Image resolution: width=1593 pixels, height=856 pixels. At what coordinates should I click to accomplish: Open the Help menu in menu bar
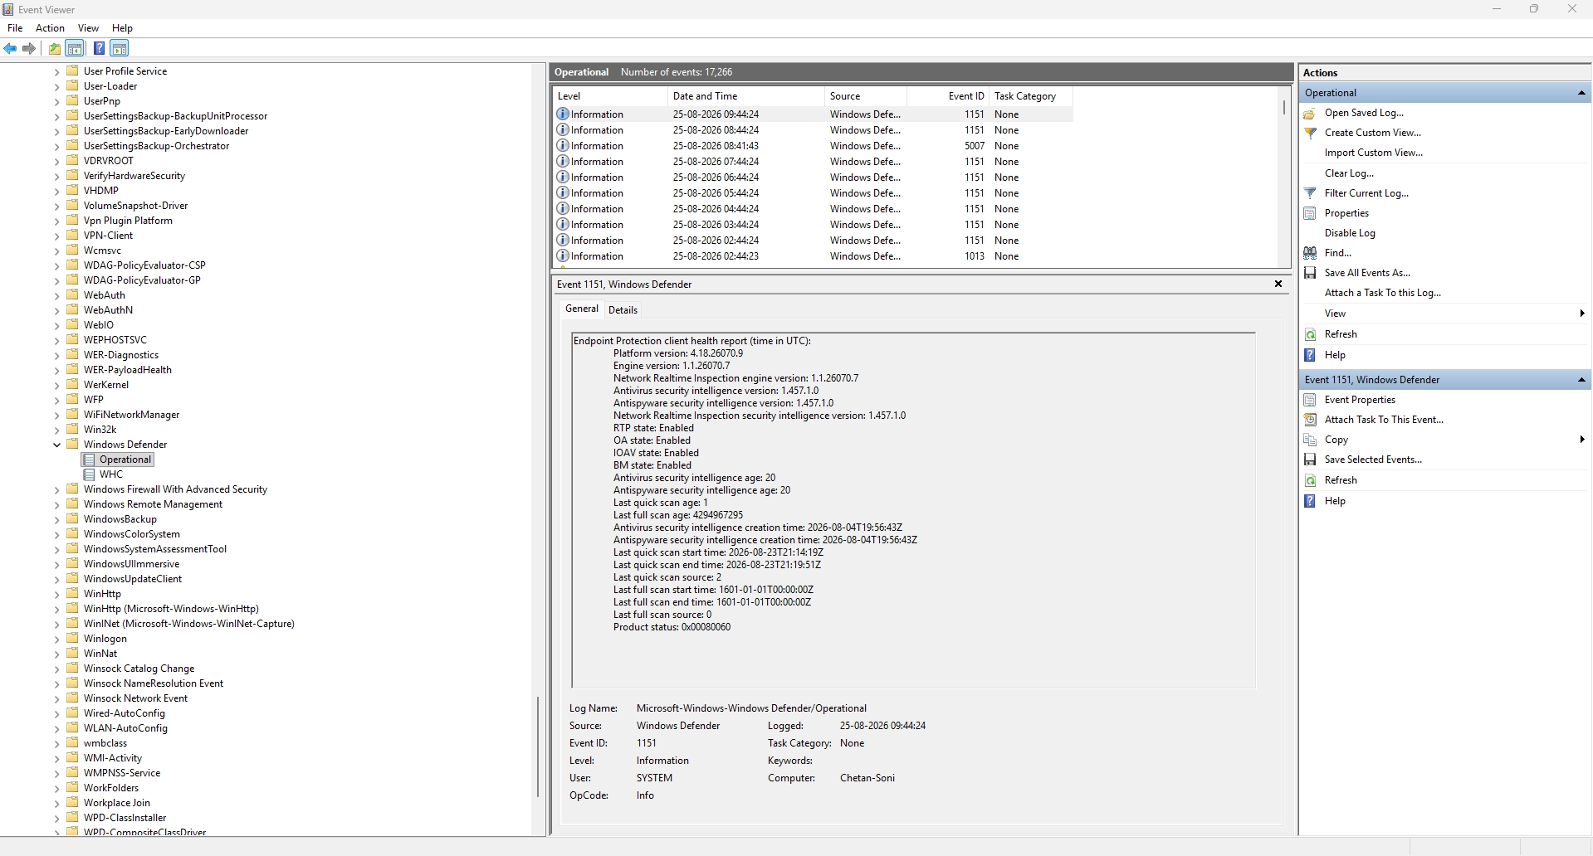(x=122, y=28)
